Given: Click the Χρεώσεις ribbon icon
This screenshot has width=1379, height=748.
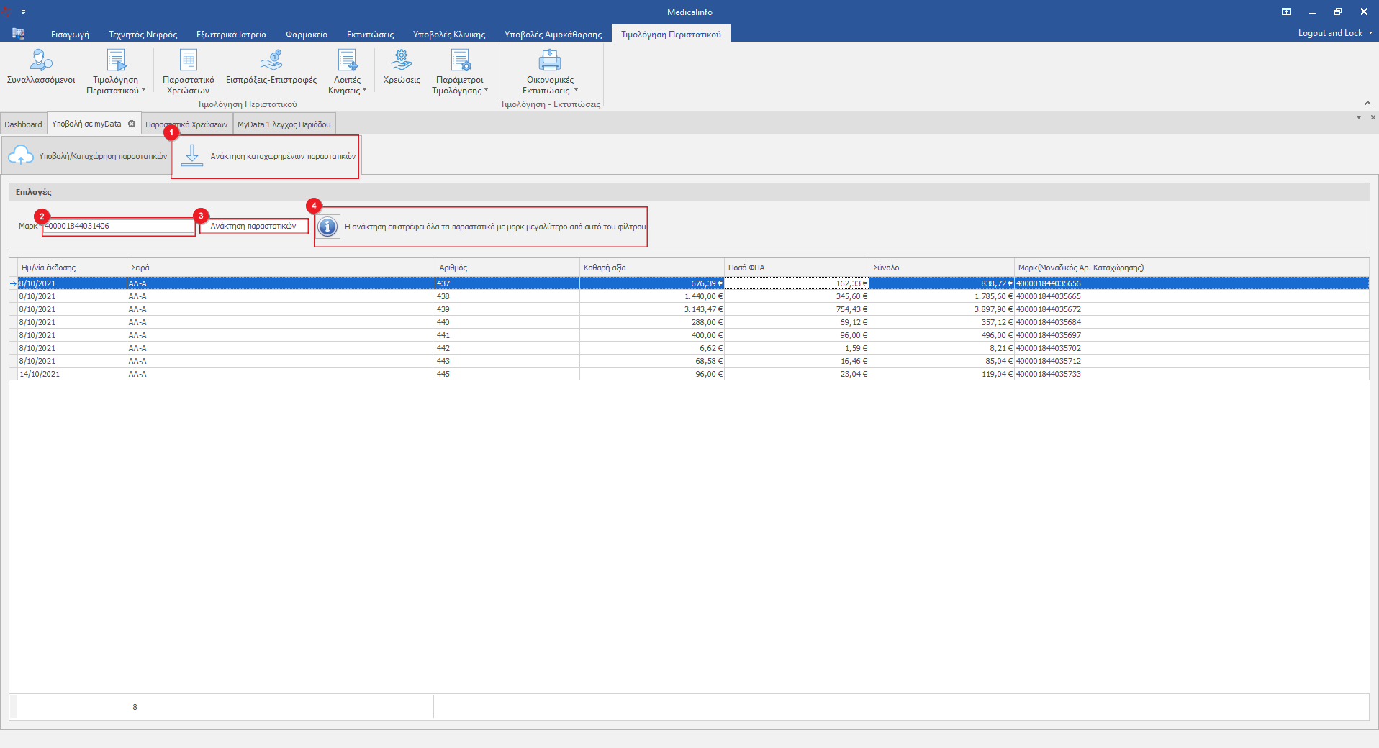Looking at the screenshot, I should click(402, 60).
